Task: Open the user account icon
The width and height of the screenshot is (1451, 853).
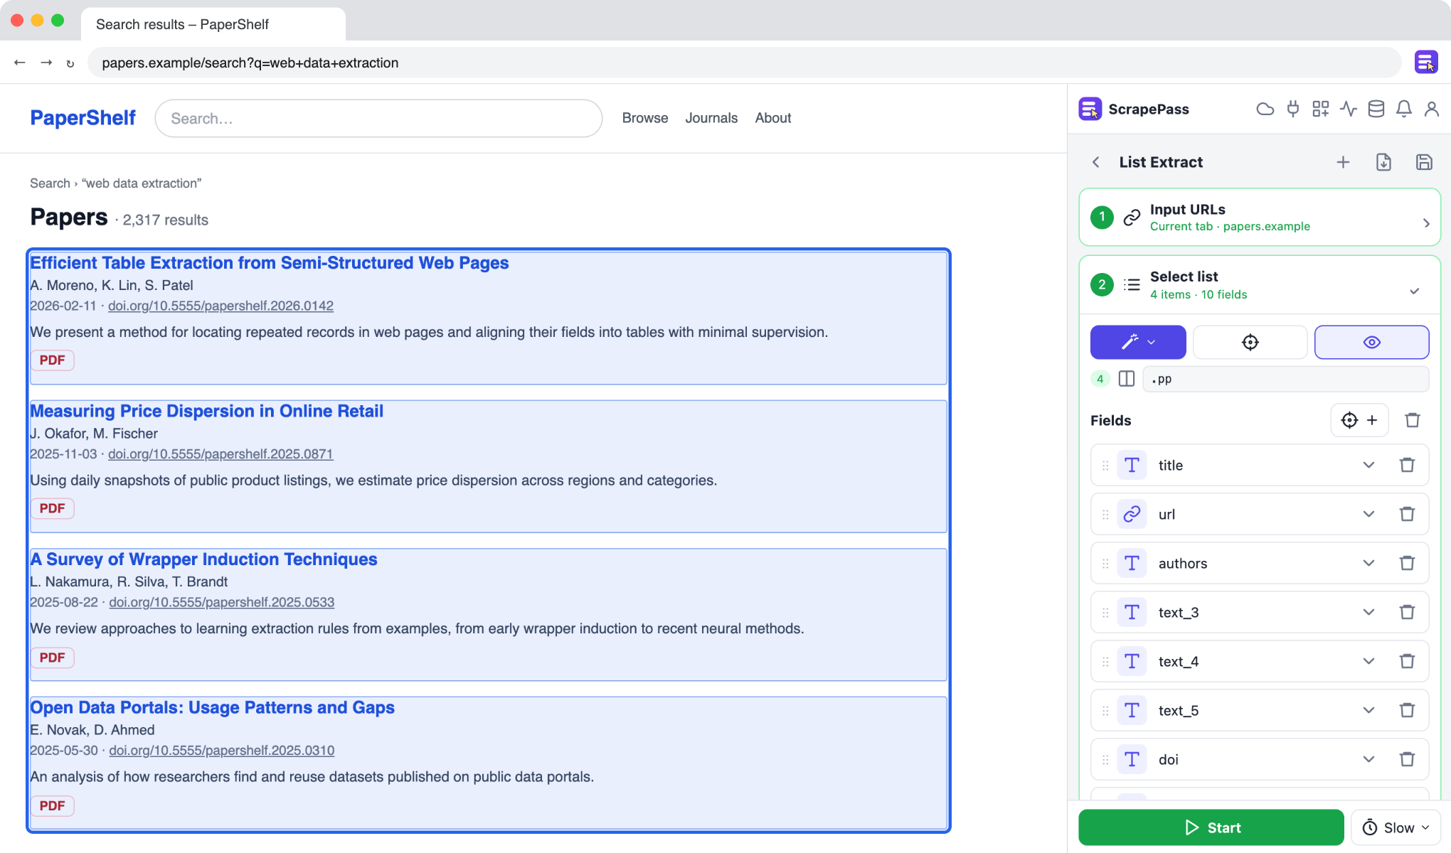Action: tap(1432, 109)
